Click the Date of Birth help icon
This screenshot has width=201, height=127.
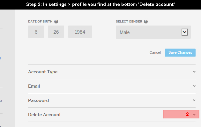point(56,22)
